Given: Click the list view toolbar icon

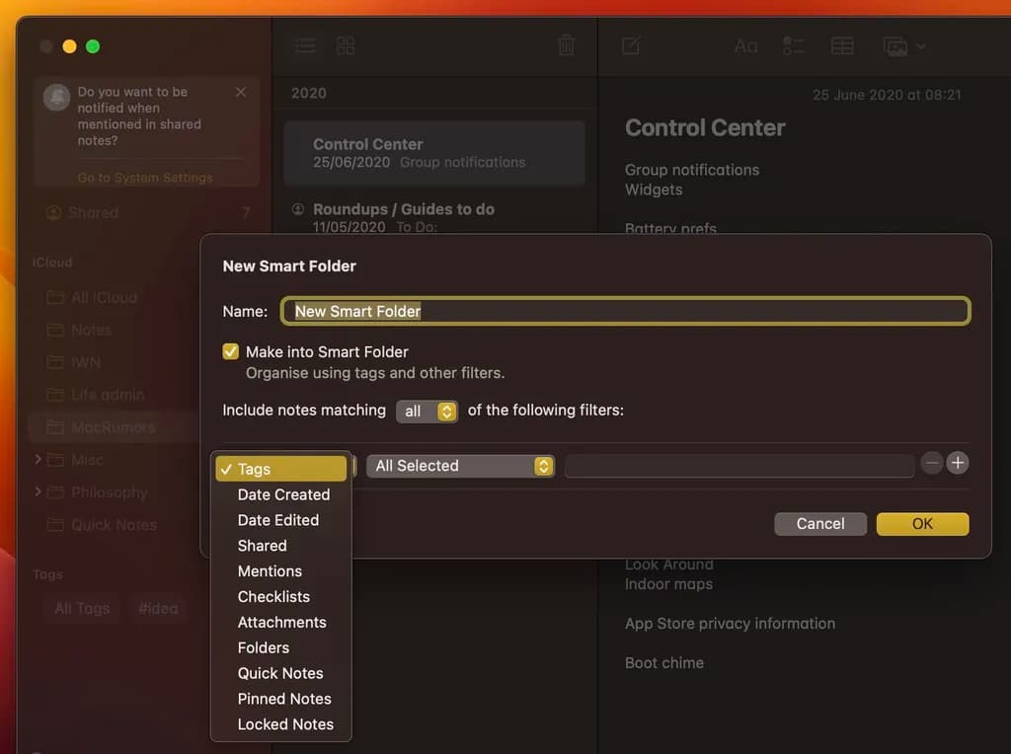Looking at the screenshot, I should point(306,45).
